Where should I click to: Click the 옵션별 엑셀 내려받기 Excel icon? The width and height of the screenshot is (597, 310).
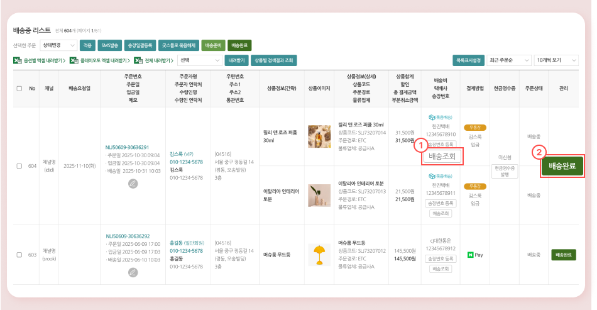point(18,60)
